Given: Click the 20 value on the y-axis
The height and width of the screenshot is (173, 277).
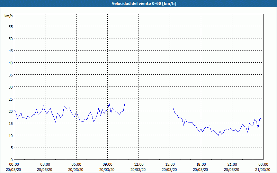Looking at the screenshot, I should [x=11, y=111].
